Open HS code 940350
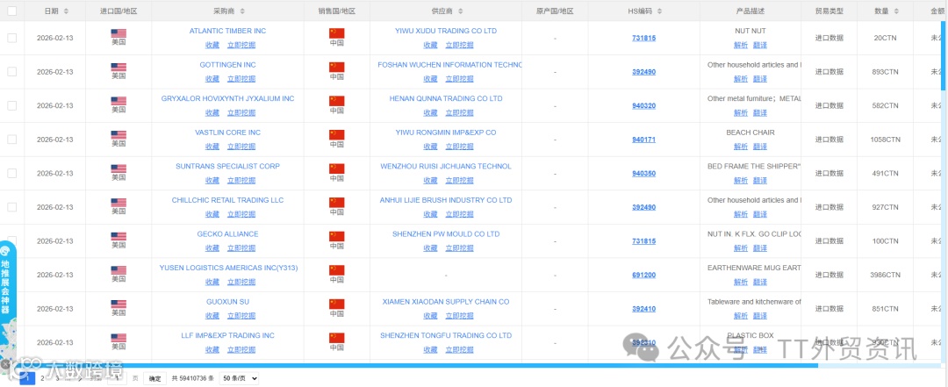Screen dimensions: 948x387 tap(644, 173)
